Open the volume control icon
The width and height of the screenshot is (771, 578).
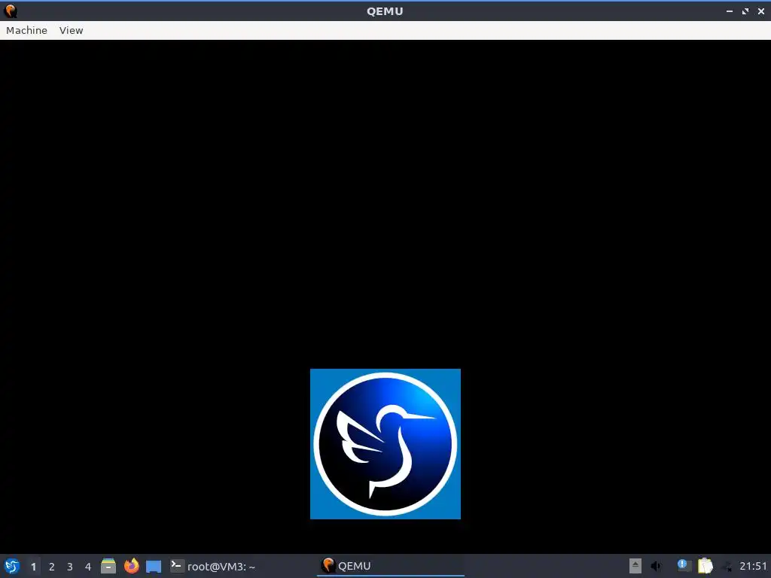pos(657,566)
